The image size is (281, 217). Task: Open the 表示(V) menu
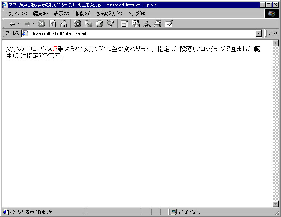point(62,14)
